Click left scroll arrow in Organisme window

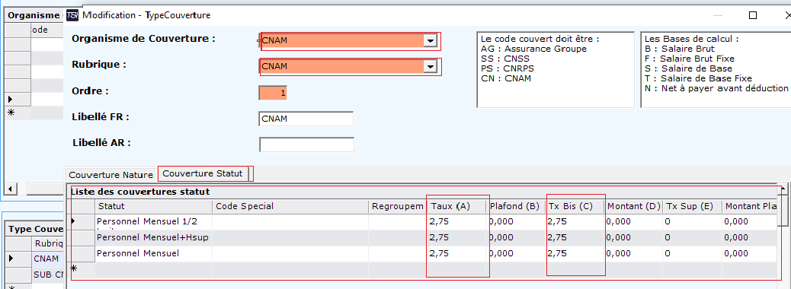11,189
